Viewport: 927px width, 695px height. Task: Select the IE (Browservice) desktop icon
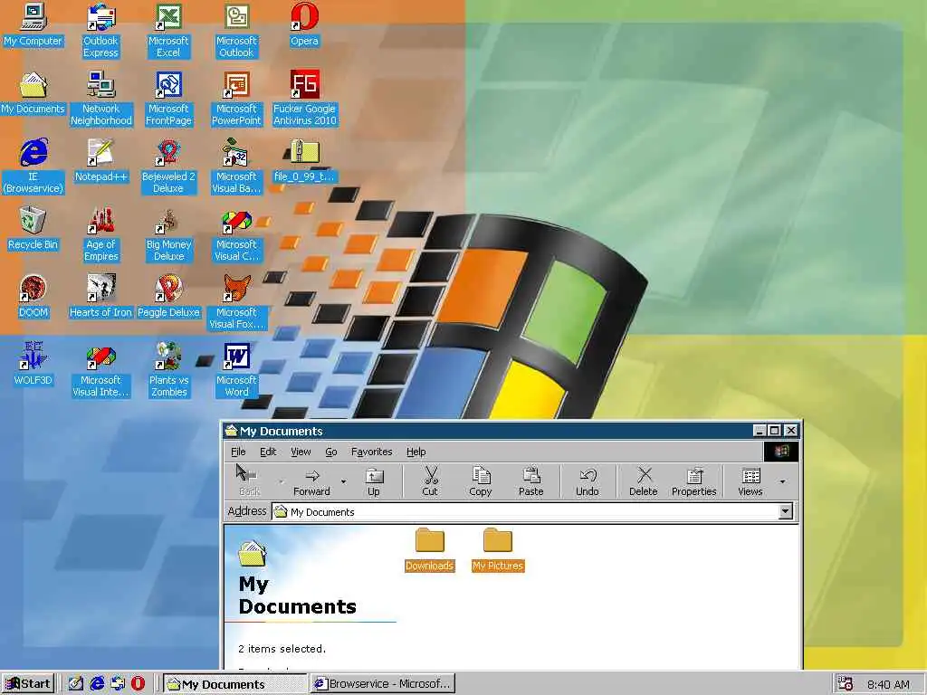(x=33, y=167)
